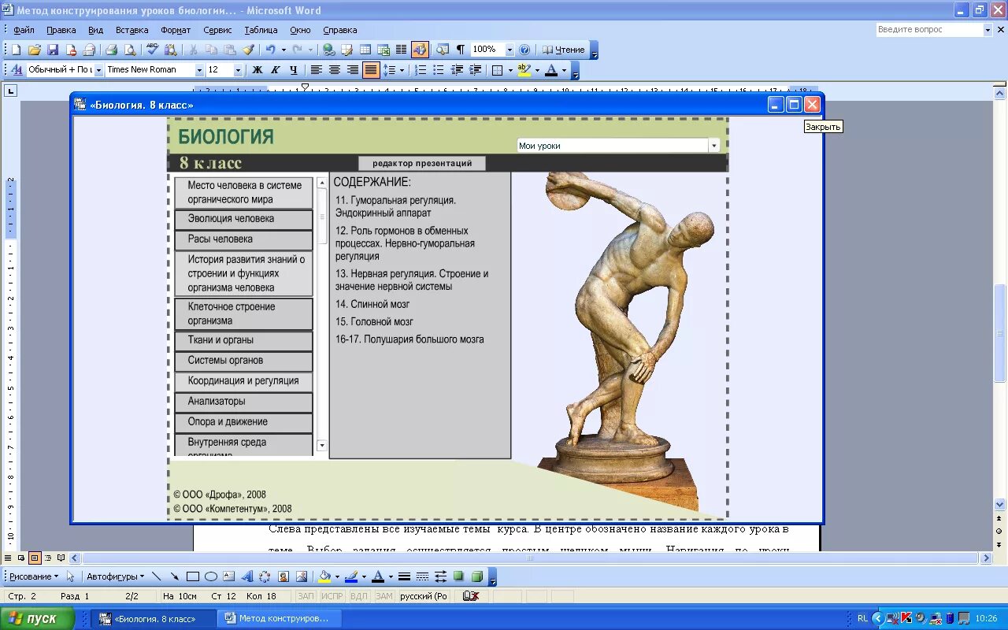
Task: Open the Рисование drawing menu
Action: pos(34,576)
